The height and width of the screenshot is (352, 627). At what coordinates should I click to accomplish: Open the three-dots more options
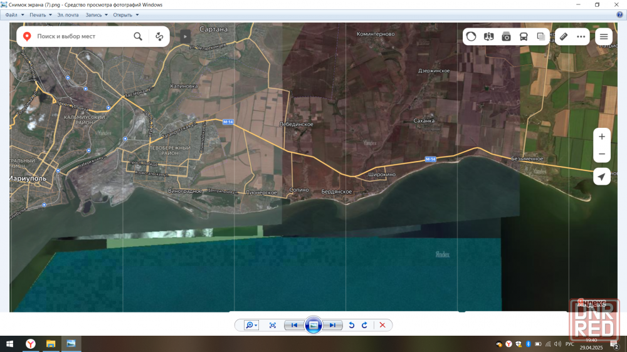(581, 36)
